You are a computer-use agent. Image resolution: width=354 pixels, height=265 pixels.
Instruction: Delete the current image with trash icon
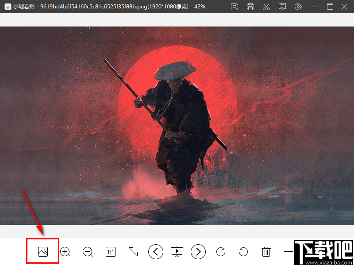266,251
